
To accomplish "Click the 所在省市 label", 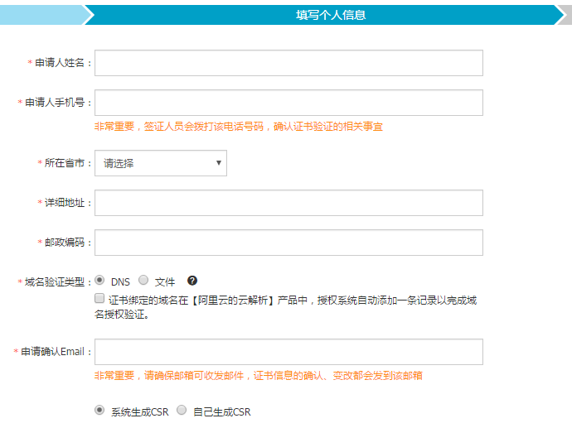I will 65,163.
